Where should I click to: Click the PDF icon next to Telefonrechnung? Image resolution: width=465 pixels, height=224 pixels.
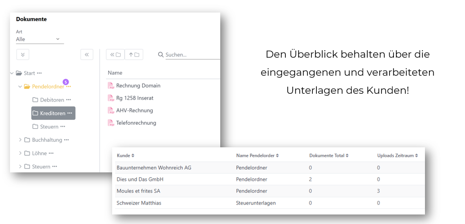(111, 123)
